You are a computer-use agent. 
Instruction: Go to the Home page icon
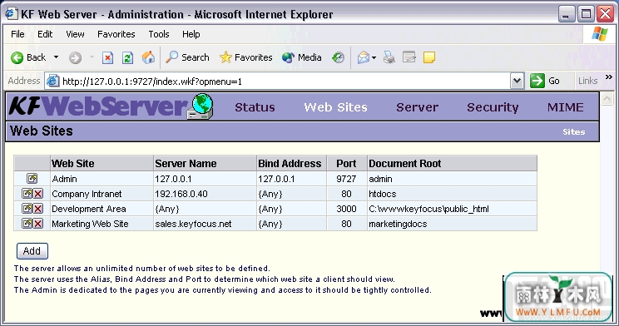tap(148, 57)
